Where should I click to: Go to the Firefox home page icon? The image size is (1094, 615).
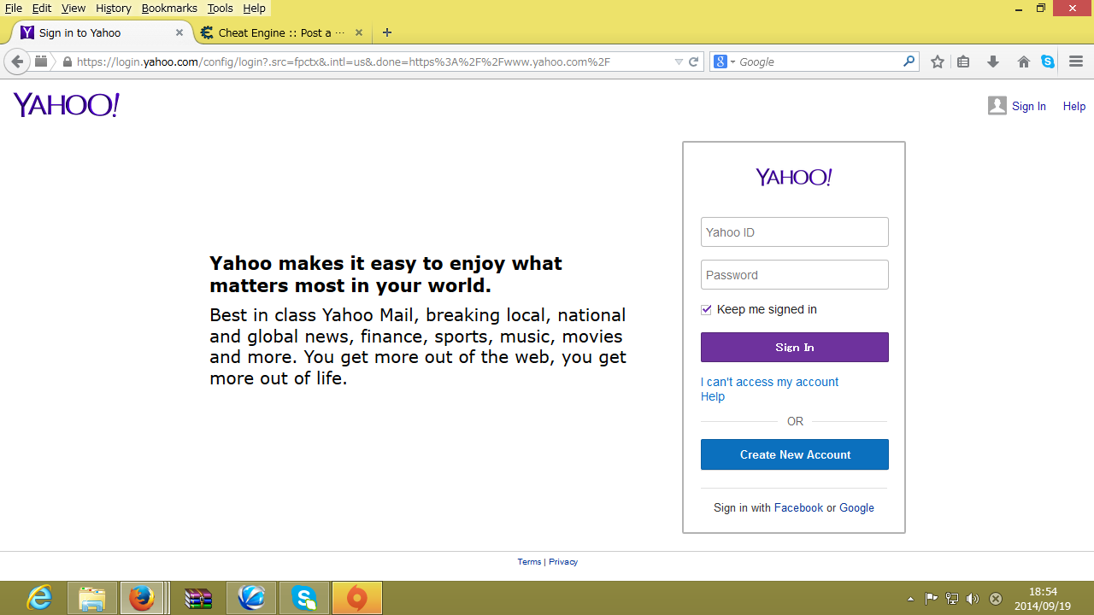pos(1023,61)
